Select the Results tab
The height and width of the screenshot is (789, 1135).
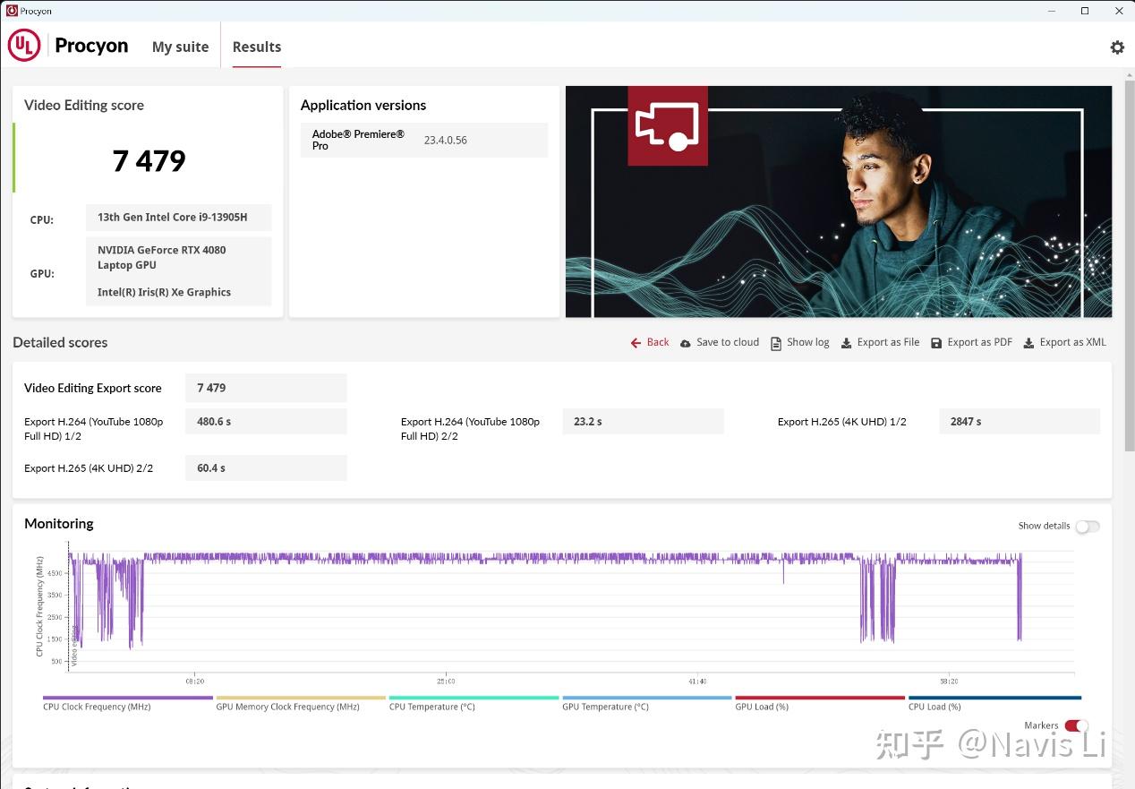click(257, 47)
